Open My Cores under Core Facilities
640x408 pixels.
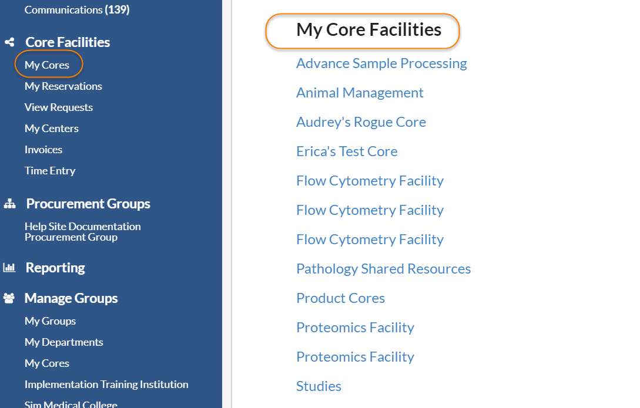click(47, 65)
